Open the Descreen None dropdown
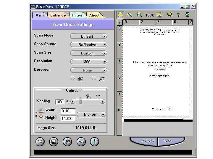 [x=89, y=70]
